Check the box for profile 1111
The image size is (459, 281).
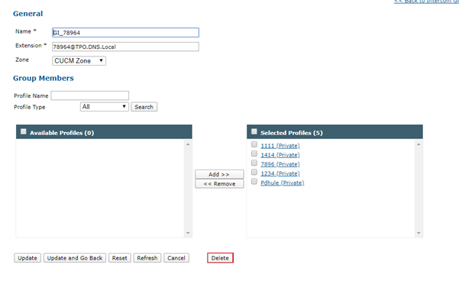tap(254, 144)
